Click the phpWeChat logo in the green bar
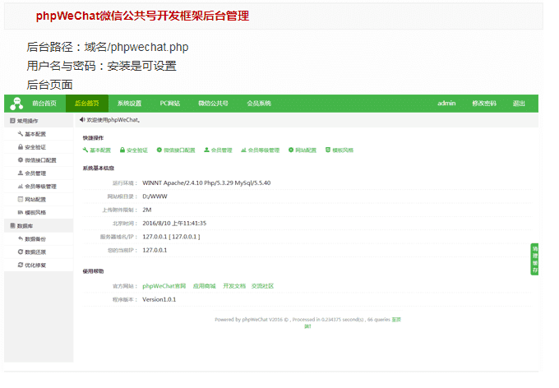The width and height of the screenshot is (559, 388). pos(16,104)
